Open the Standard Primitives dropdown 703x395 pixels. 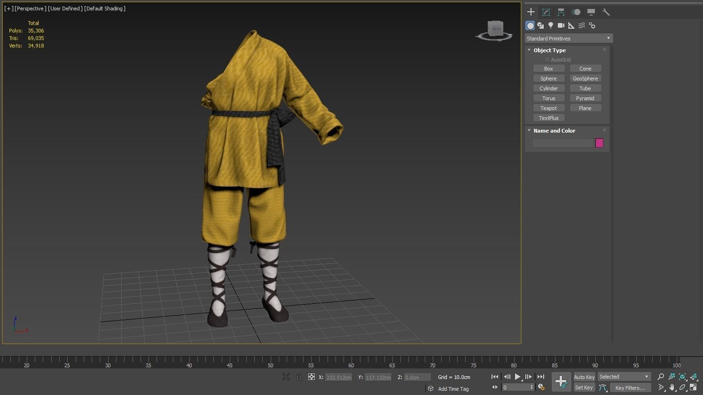(569, 39)
